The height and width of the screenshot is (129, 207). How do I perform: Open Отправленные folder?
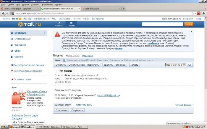[22, 39]
